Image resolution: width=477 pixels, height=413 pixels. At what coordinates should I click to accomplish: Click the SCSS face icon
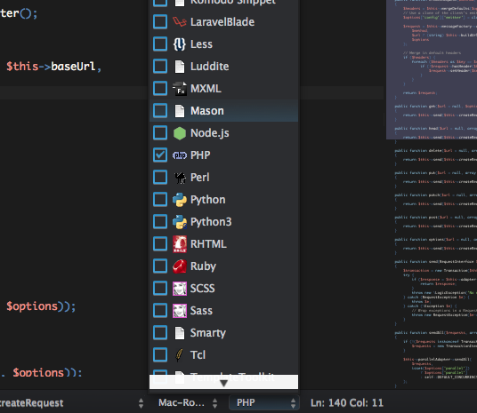point(180,288)
